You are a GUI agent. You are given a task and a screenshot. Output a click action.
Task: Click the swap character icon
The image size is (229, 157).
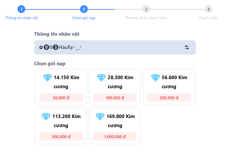[x=187, y=47]
